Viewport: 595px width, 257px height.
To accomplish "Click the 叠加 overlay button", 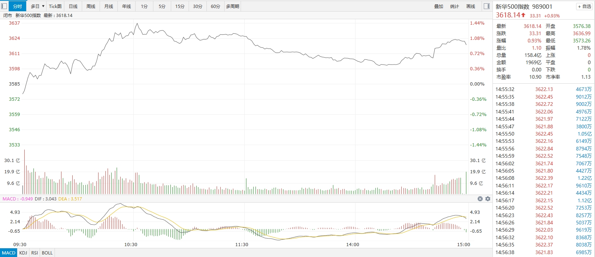I will coord(439,6).
